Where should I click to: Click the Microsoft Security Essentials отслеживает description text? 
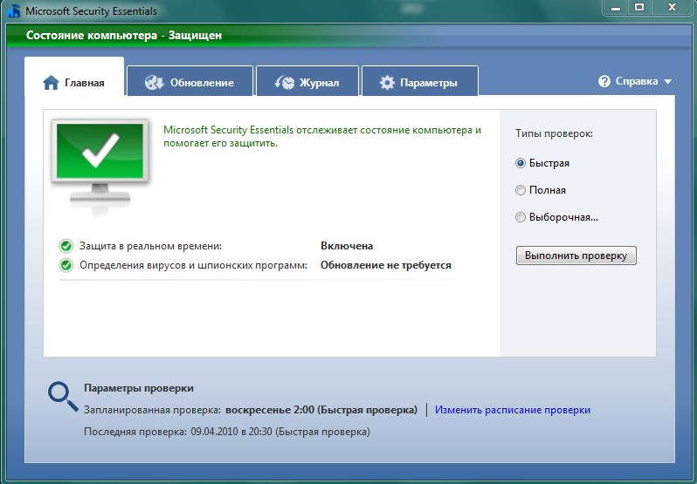pyautogui.click(x=322, y=137)
